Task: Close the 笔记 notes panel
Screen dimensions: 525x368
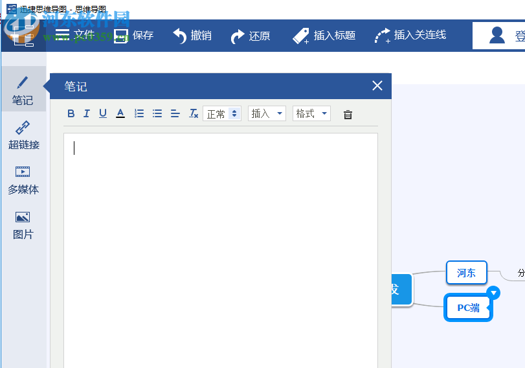Action: click(377, 86)
